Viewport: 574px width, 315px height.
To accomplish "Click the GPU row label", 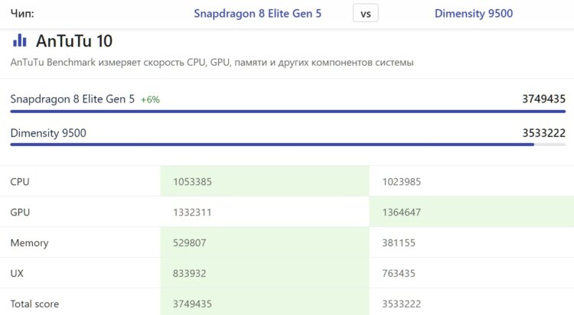I will pyautogui.click(x=20, y=213).
